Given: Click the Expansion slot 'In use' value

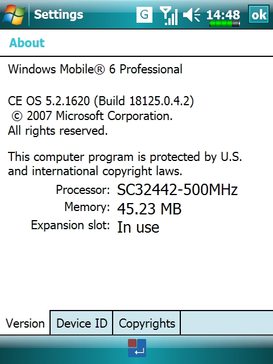Looking at the screenshot, I should 138,227.
